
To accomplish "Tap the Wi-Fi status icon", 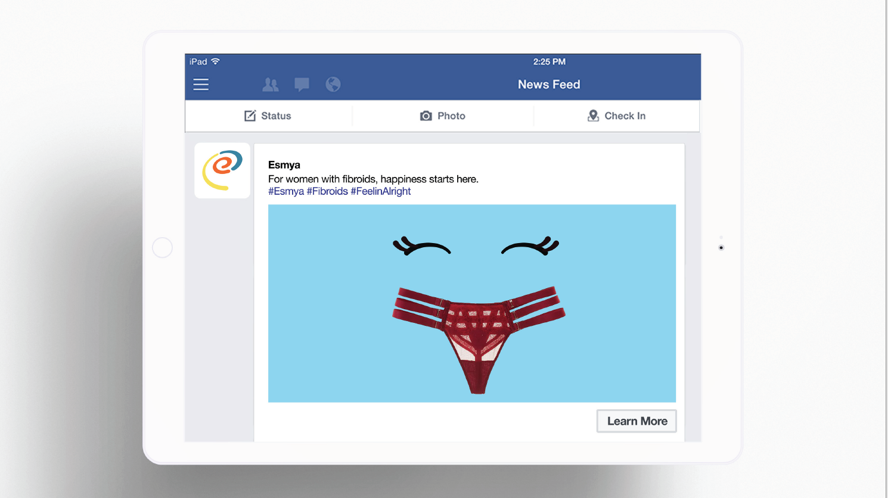I will (216, 61).
